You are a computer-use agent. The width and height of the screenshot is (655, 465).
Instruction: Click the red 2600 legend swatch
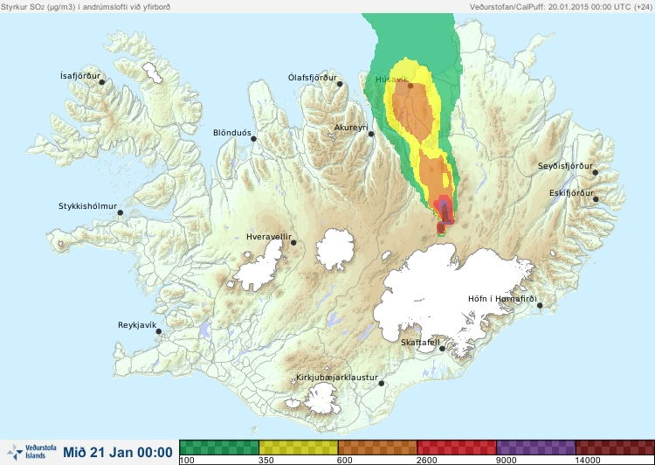457,448
